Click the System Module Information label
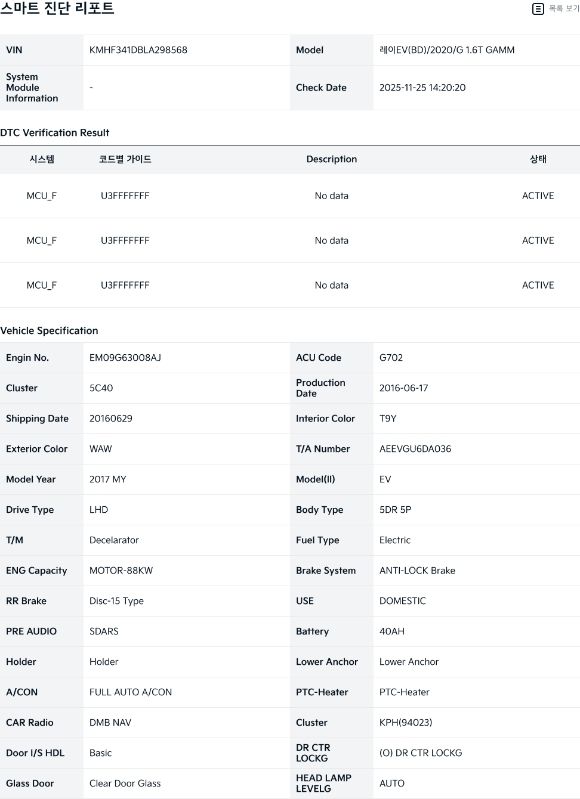580x799 pixels. click(32, 88)
